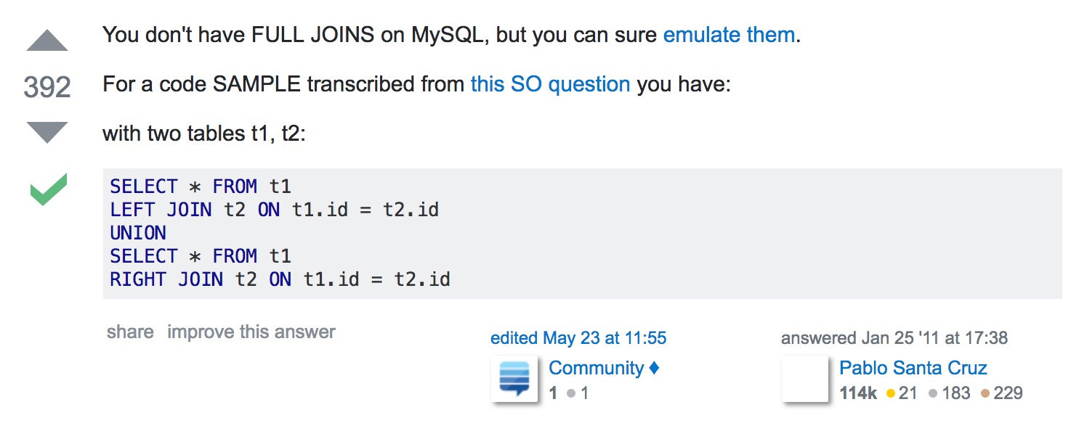
Task: Click the 392 vote count
Action: 47,87
